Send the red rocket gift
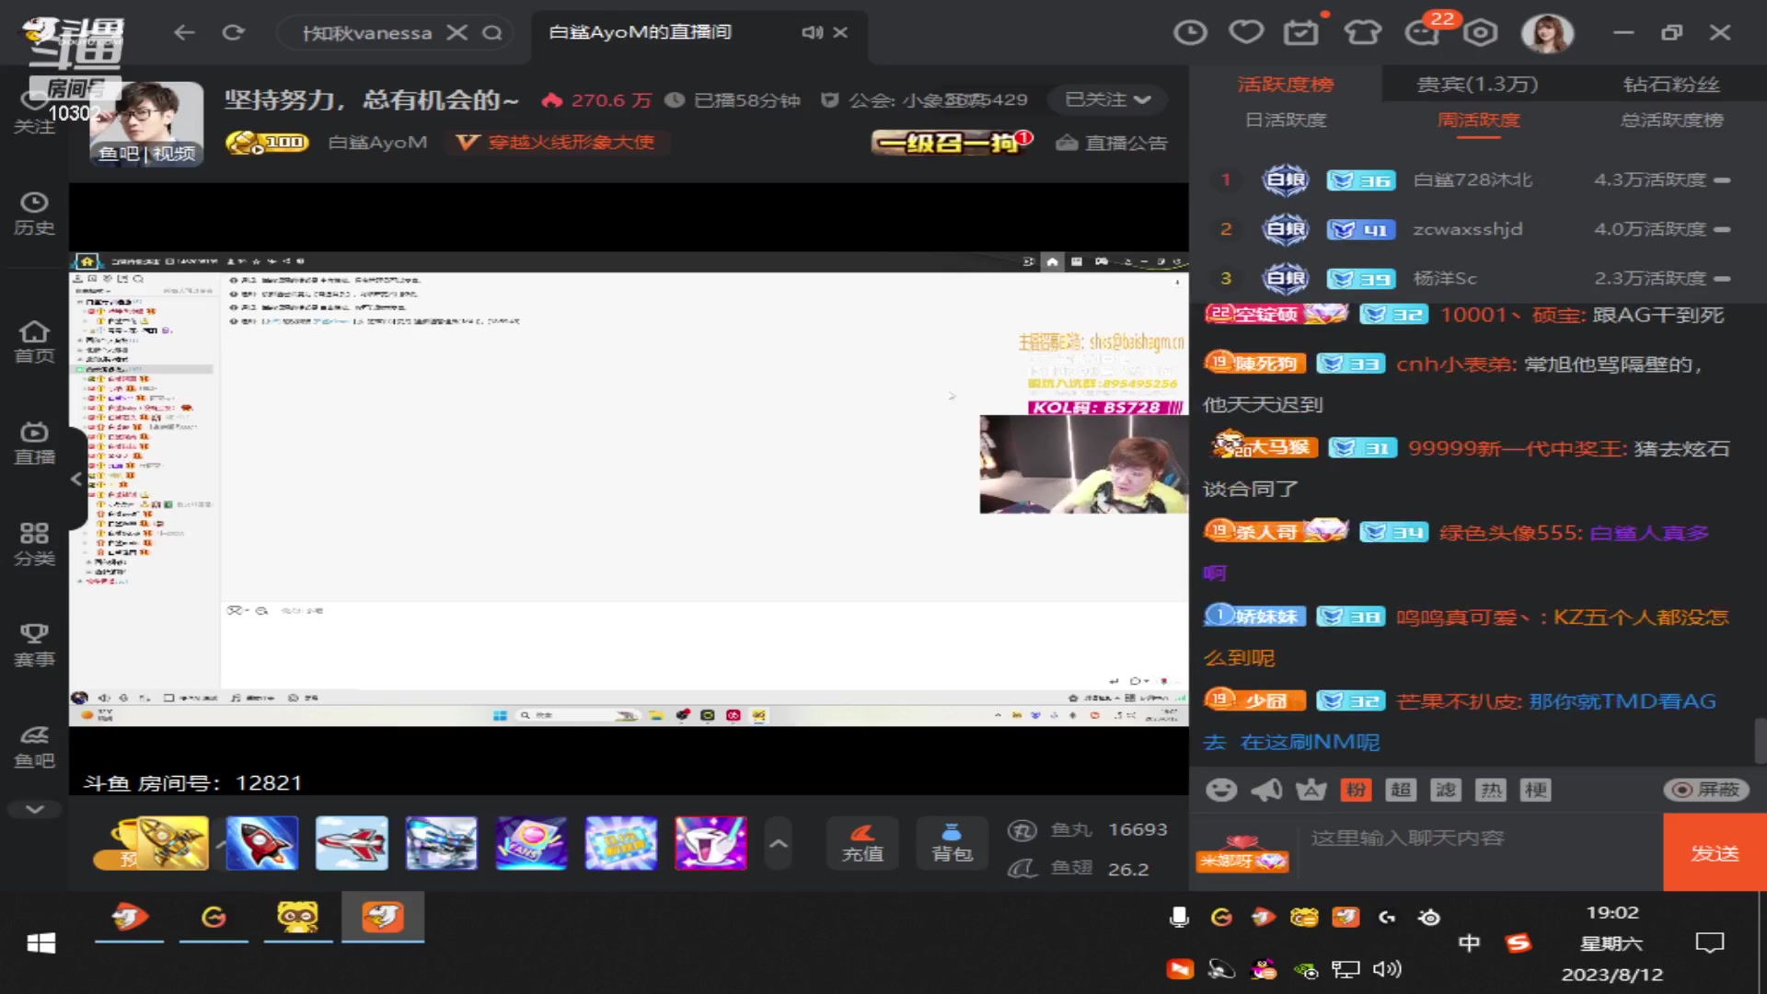This screenshot has width=1767, height=994. pyautogui.click(x=262, y=843)
